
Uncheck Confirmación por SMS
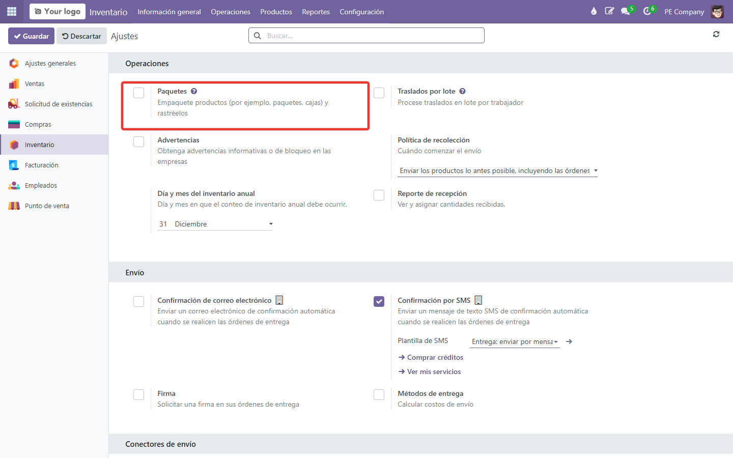pyautogui.click(x=379, y=301)
